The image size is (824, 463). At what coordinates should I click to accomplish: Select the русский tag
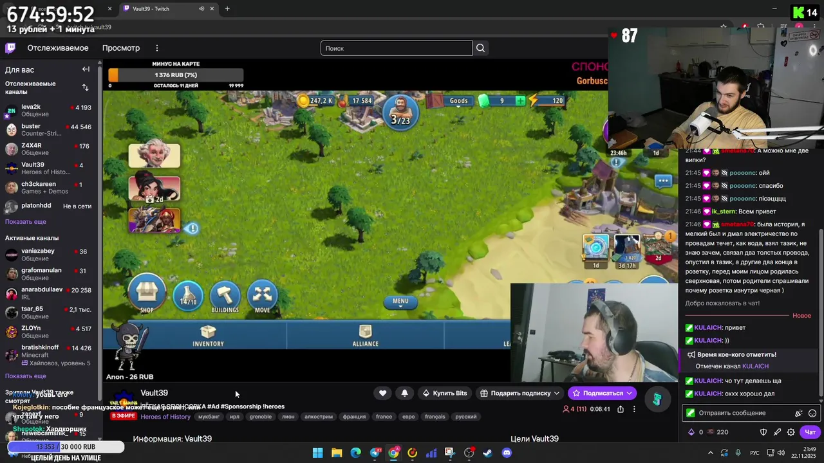(x=466, y=417)
